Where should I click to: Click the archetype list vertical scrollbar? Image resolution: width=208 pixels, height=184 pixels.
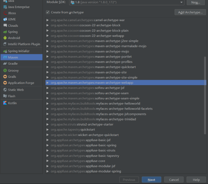click(x=205, y=95)
